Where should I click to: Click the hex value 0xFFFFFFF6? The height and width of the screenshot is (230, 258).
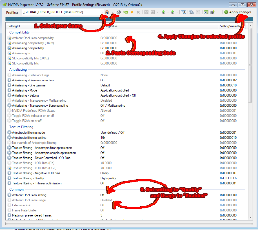click(x=228, y=178)
